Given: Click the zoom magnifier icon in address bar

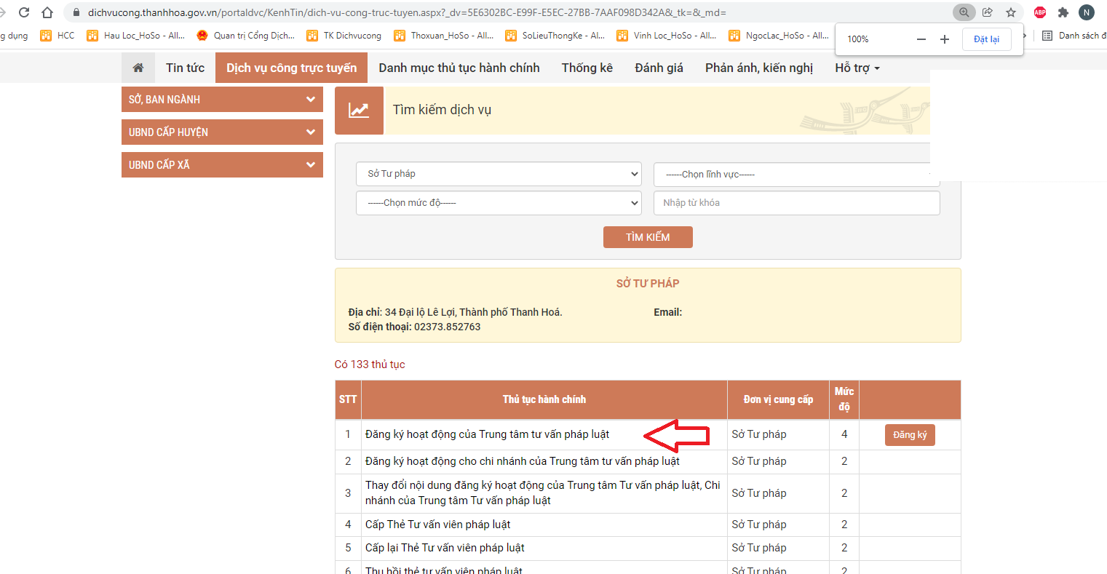Looking at the screenshot, I should pos(964,12).
